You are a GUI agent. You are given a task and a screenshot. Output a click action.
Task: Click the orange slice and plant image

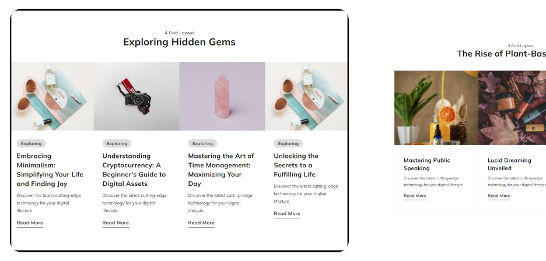(436, 108)
